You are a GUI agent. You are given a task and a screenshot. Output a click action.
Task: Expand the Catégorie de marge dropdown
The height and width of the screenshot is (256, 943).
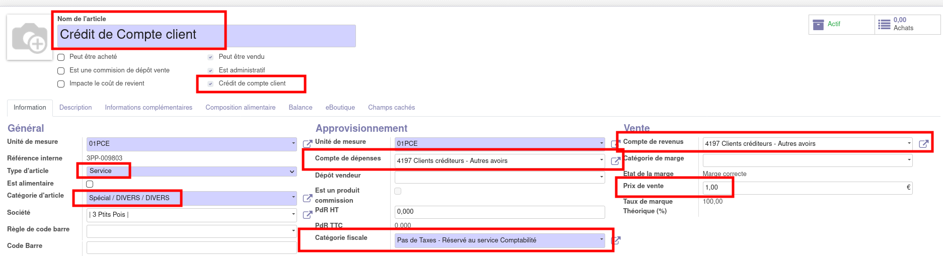point(807,160)
